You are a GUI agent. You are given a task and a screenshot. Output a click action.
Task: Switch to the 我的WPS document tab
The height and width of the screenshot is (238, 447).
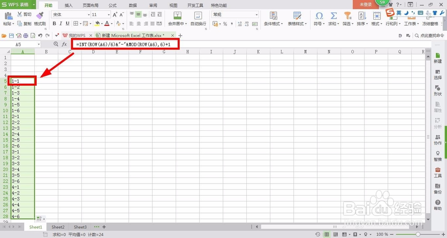point(77,36)
